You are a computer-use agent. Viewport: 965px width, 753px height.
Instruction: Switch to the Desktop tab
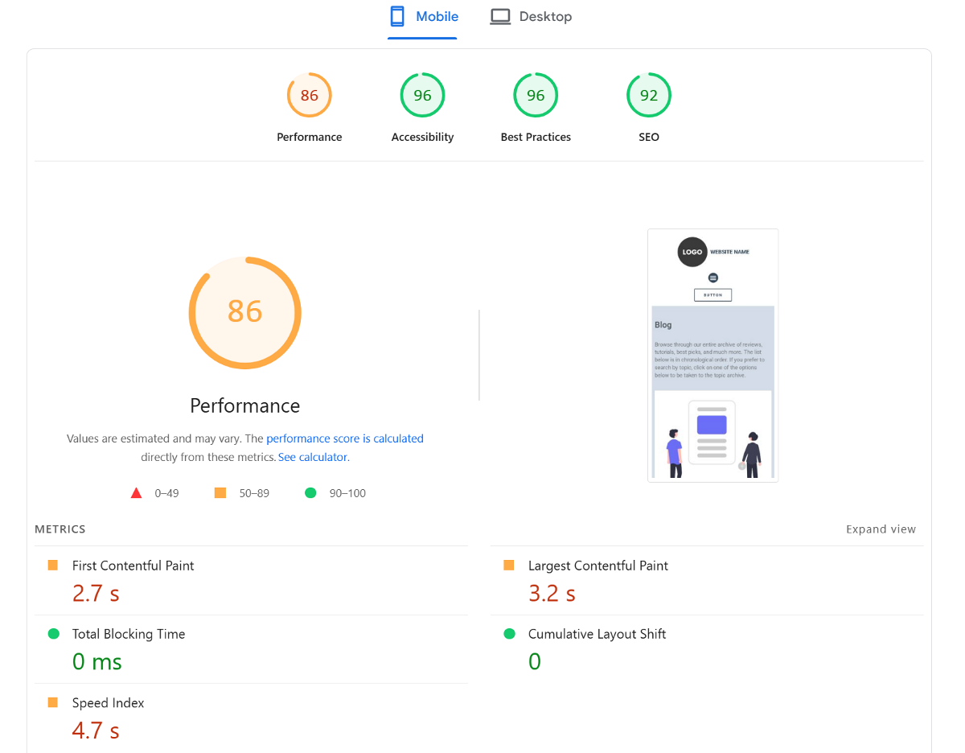531,16
